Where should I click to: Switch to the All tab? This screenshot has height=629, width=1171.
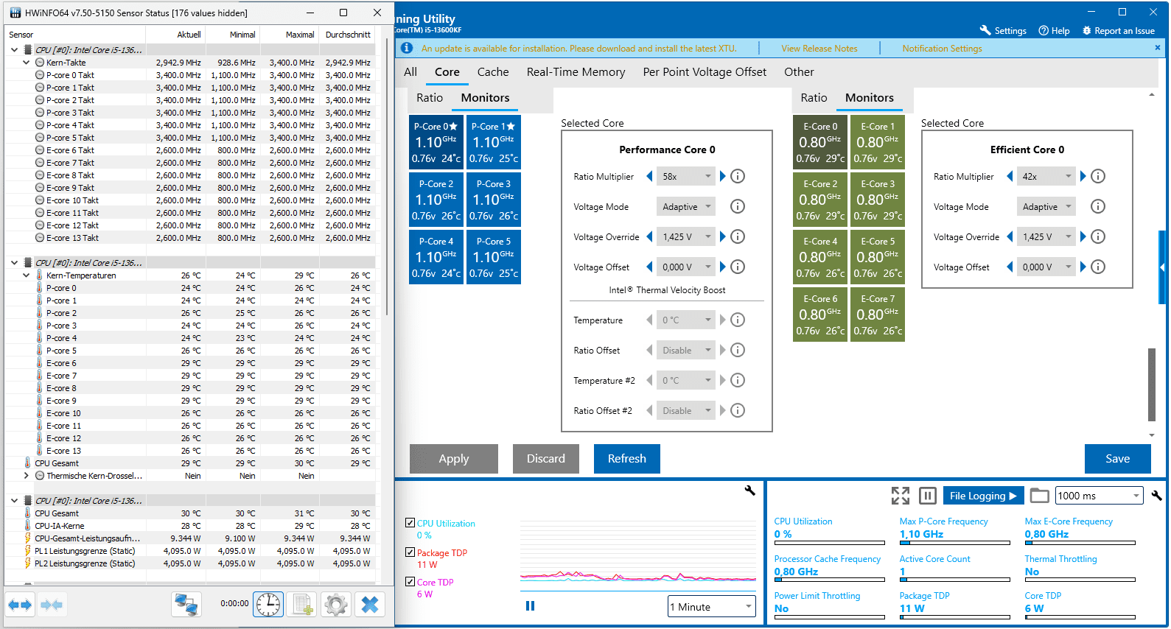pyautogui.click(x=410, y=71)
